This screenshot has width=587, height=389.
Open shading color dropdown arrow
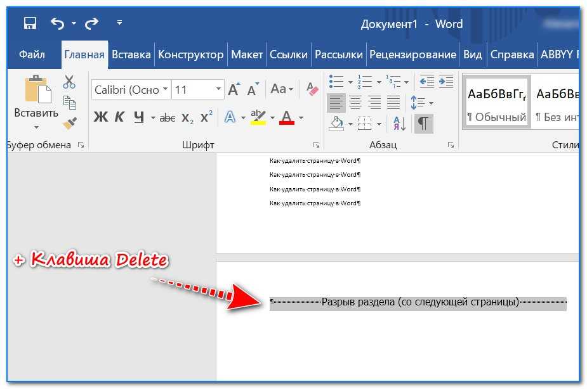click(350, 124)
